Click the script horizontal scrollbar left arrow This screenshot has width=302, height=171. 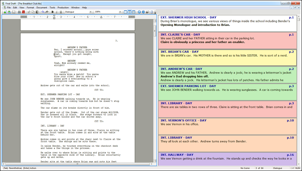click(3, 164)
